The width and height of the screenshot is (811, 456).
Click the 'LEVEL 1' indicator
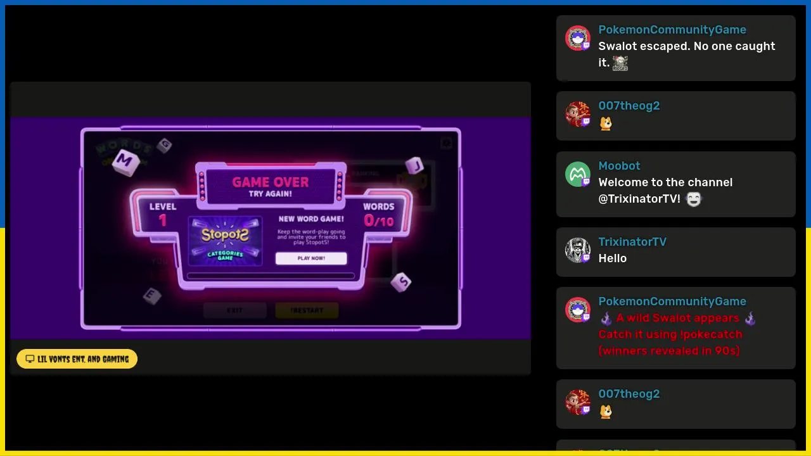coord(163,215)
